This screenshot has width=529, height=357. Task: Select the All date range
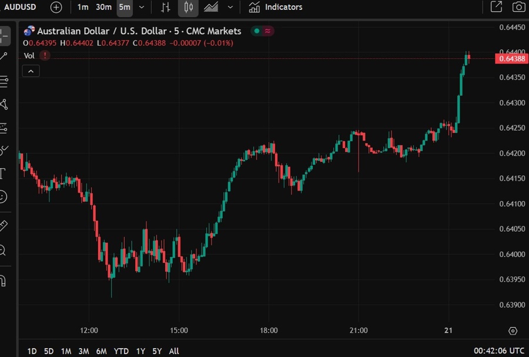pos(174,351)
